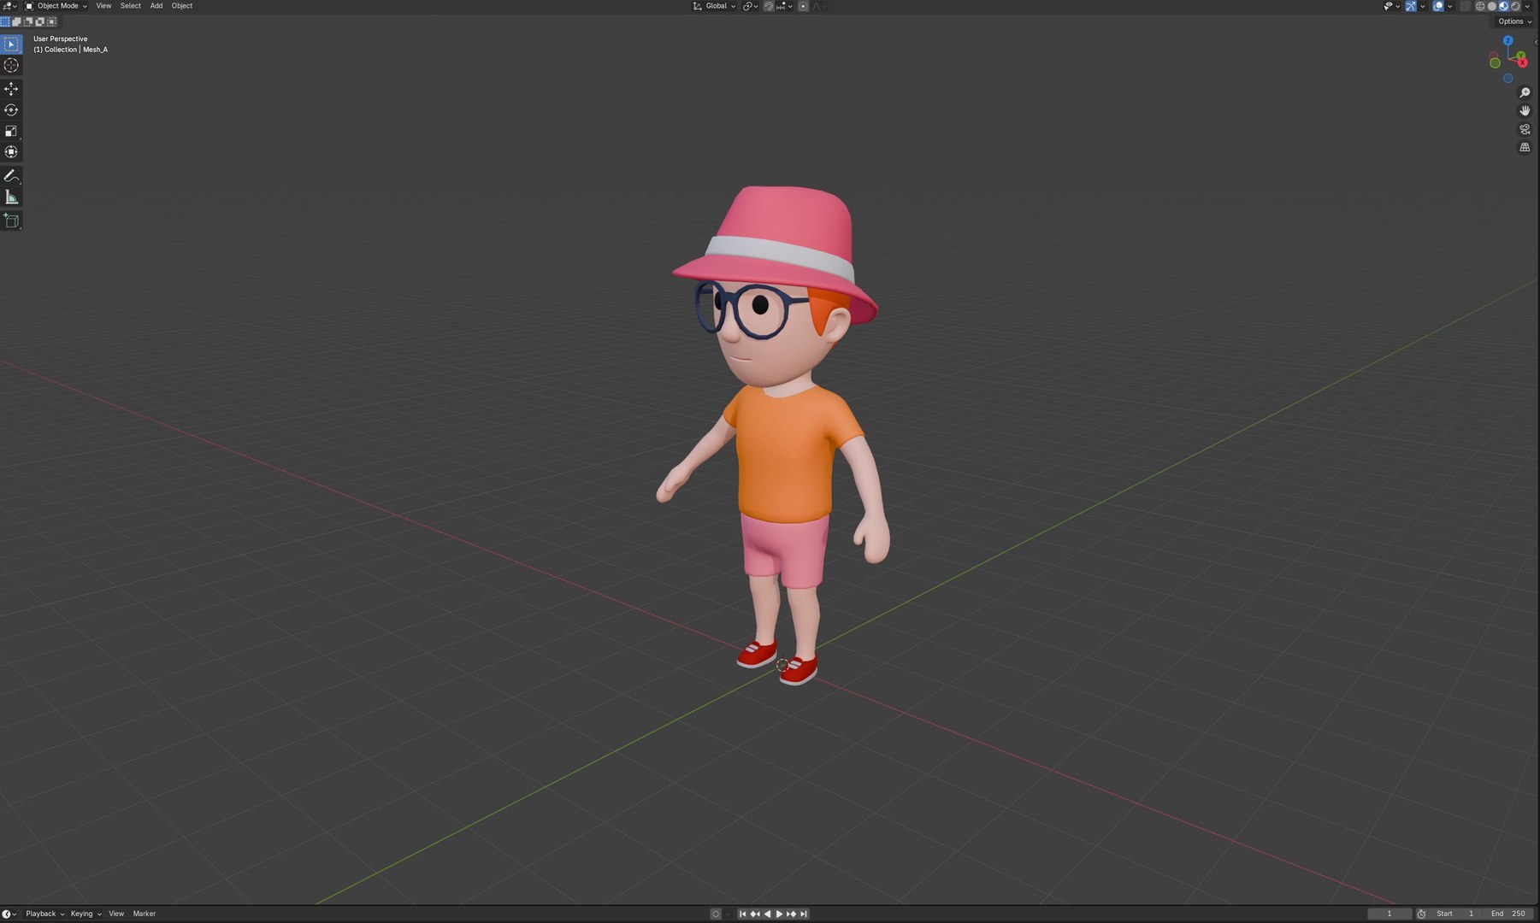1540x923 pixels.
Task: Expand the Options dropdown
Action: (1514, 21)
